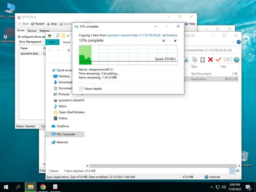This screenshot has width=256, height=192.
Task: Click the Properties checkmark quick-access icon
Action: coord(58,35)
